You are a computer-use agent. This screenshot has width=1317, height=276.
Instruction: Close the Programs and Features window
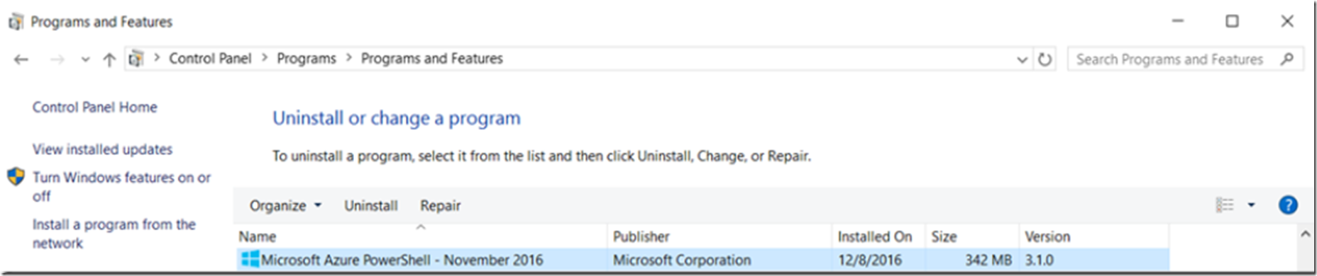(x=1287, y=21)
